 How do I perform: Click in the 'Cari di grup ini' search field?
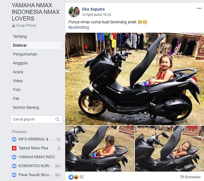pos(32,119)
